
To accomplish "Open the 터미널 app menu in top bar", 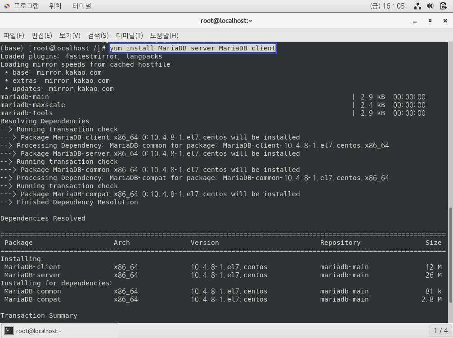I will (x=81, y=6).
